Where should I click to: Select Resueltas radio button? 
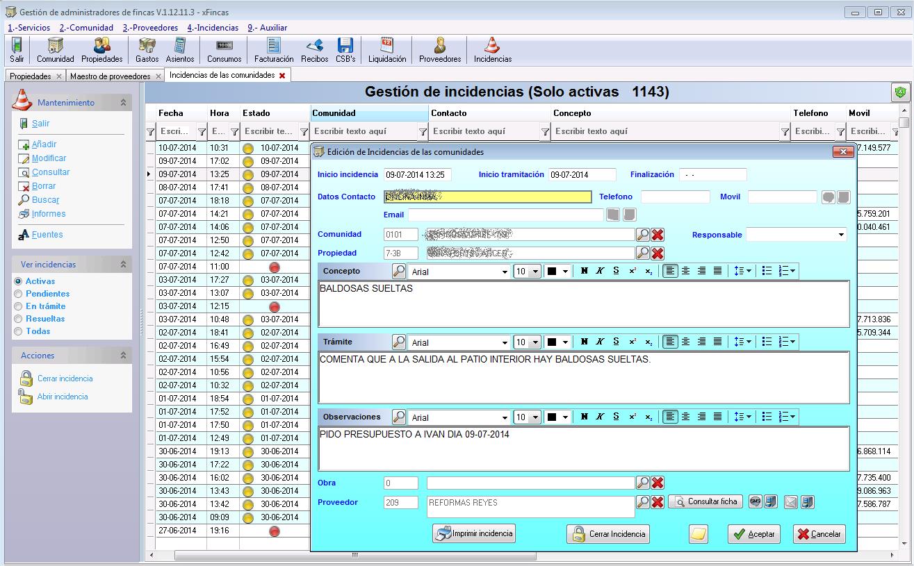pos(18,319)
